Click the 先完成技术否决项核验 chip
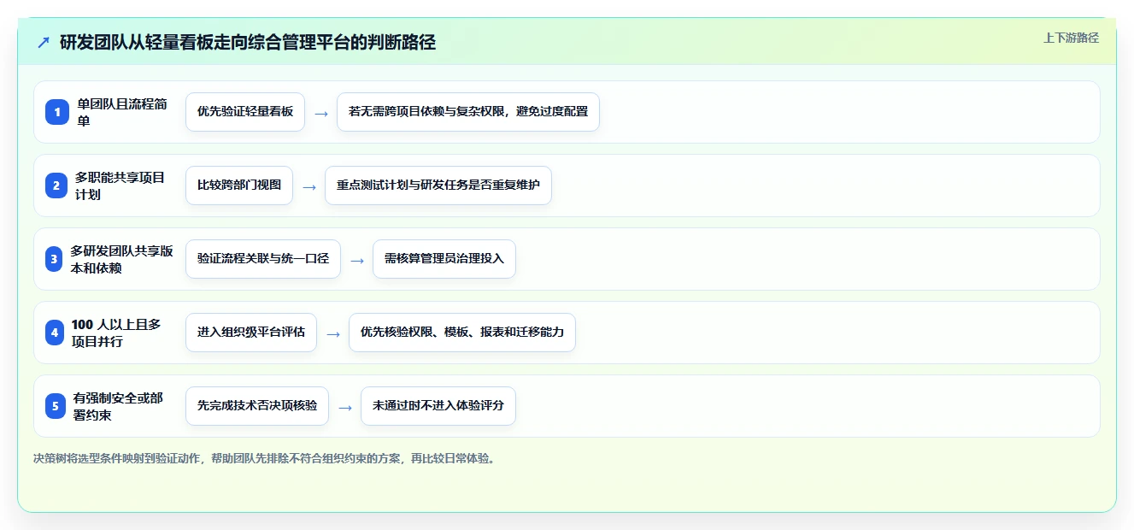 pos(257,406)
